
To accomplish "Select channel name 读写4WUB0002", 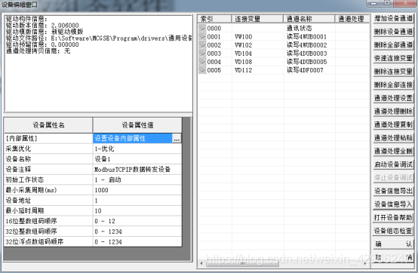I will point(306,45).
